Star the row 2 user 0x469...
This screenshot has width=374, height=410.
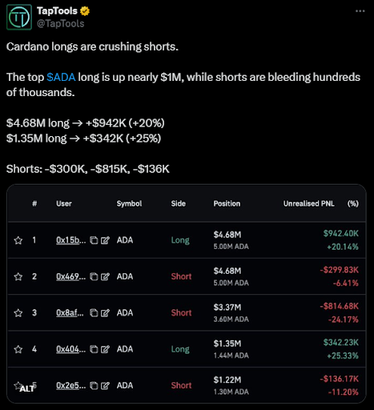point(18,276)
